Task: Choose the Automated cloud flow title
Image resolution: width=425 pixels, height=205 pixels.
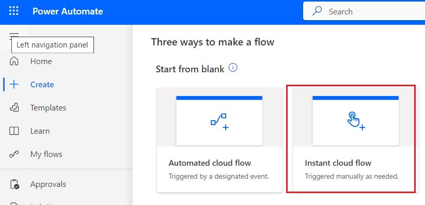Action: (210, 163)
